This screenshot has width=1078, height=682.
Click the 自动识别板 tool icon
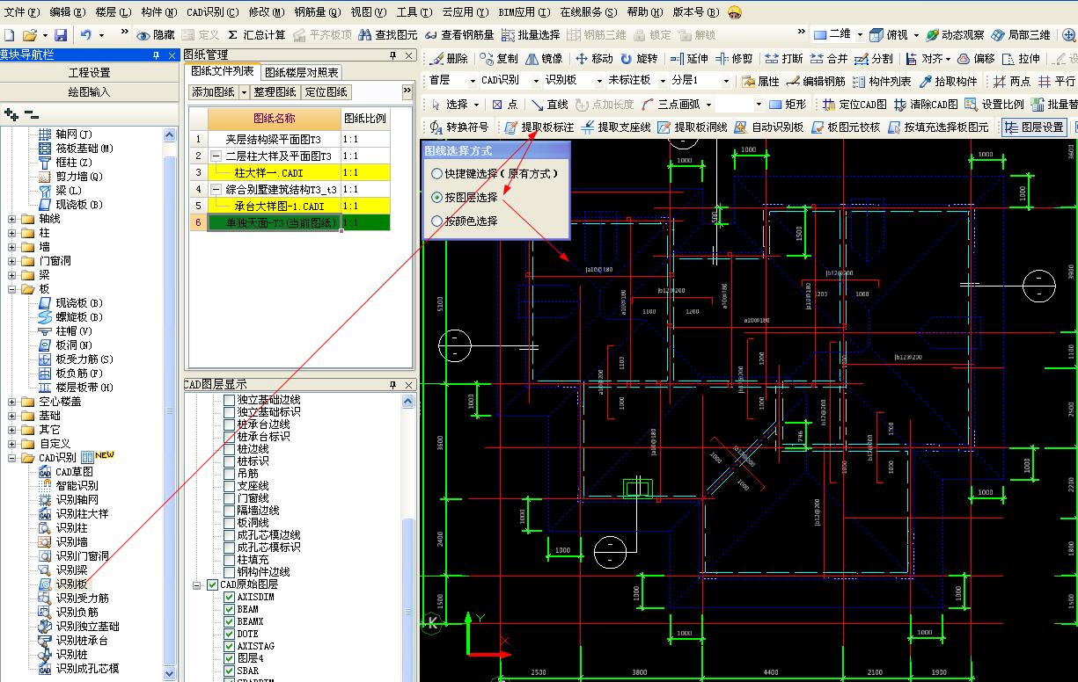point(740,127)
